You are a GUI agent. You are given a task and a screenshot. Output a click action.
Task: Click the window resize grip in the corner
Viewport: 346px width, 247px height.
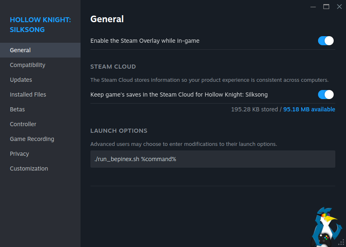(x=341, y=242)
